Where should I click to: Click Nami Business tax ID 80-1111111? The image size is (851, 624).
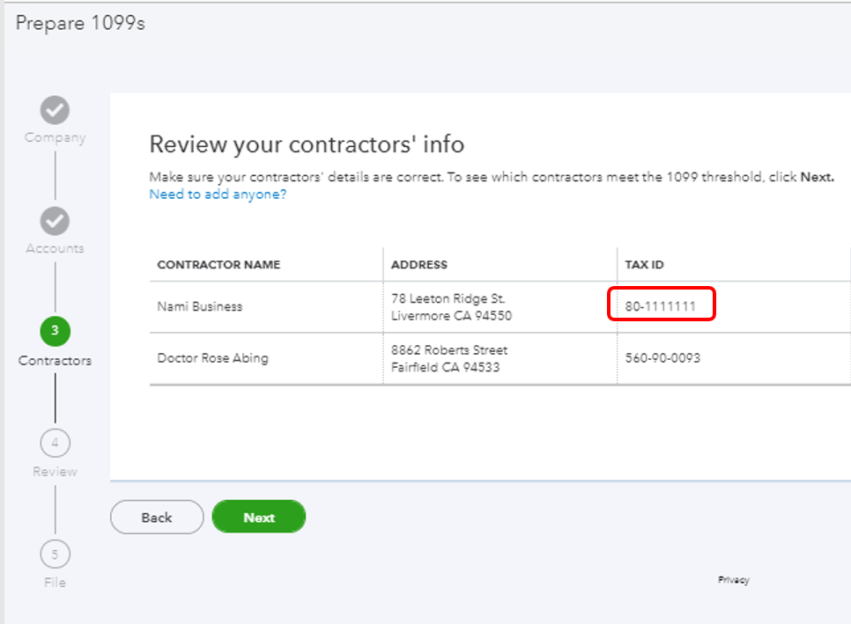(x=661, y=307)
